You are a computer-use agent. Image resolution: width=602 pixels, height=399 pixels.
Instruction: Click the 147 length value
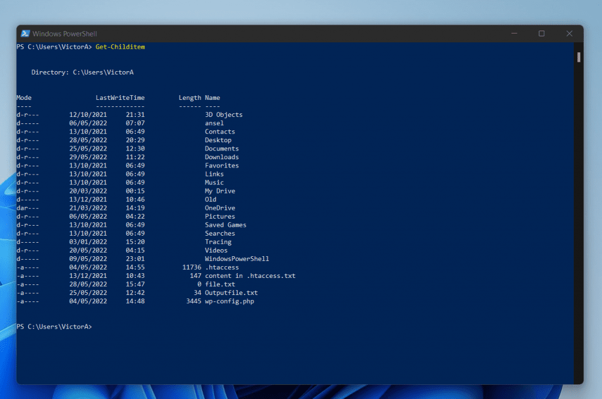[195, 276]
